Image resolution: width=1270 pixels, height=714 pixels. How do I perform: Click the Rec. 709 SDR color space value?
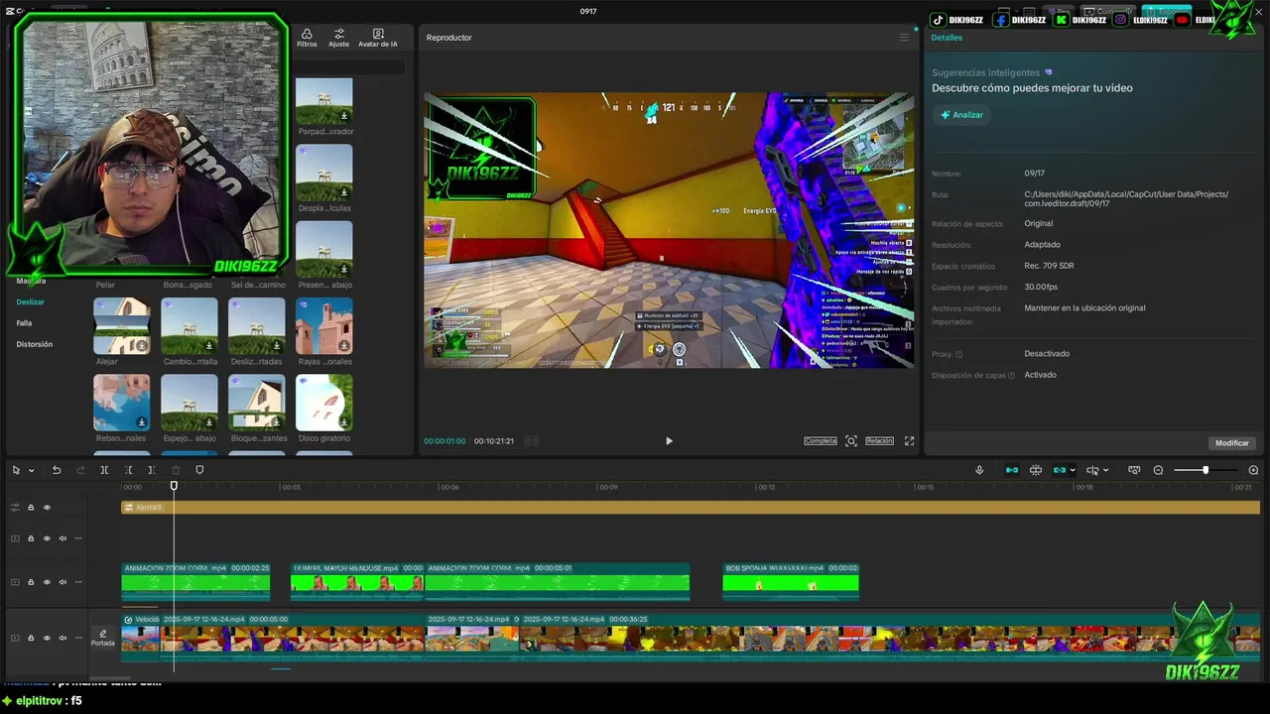pos(1049,266)
